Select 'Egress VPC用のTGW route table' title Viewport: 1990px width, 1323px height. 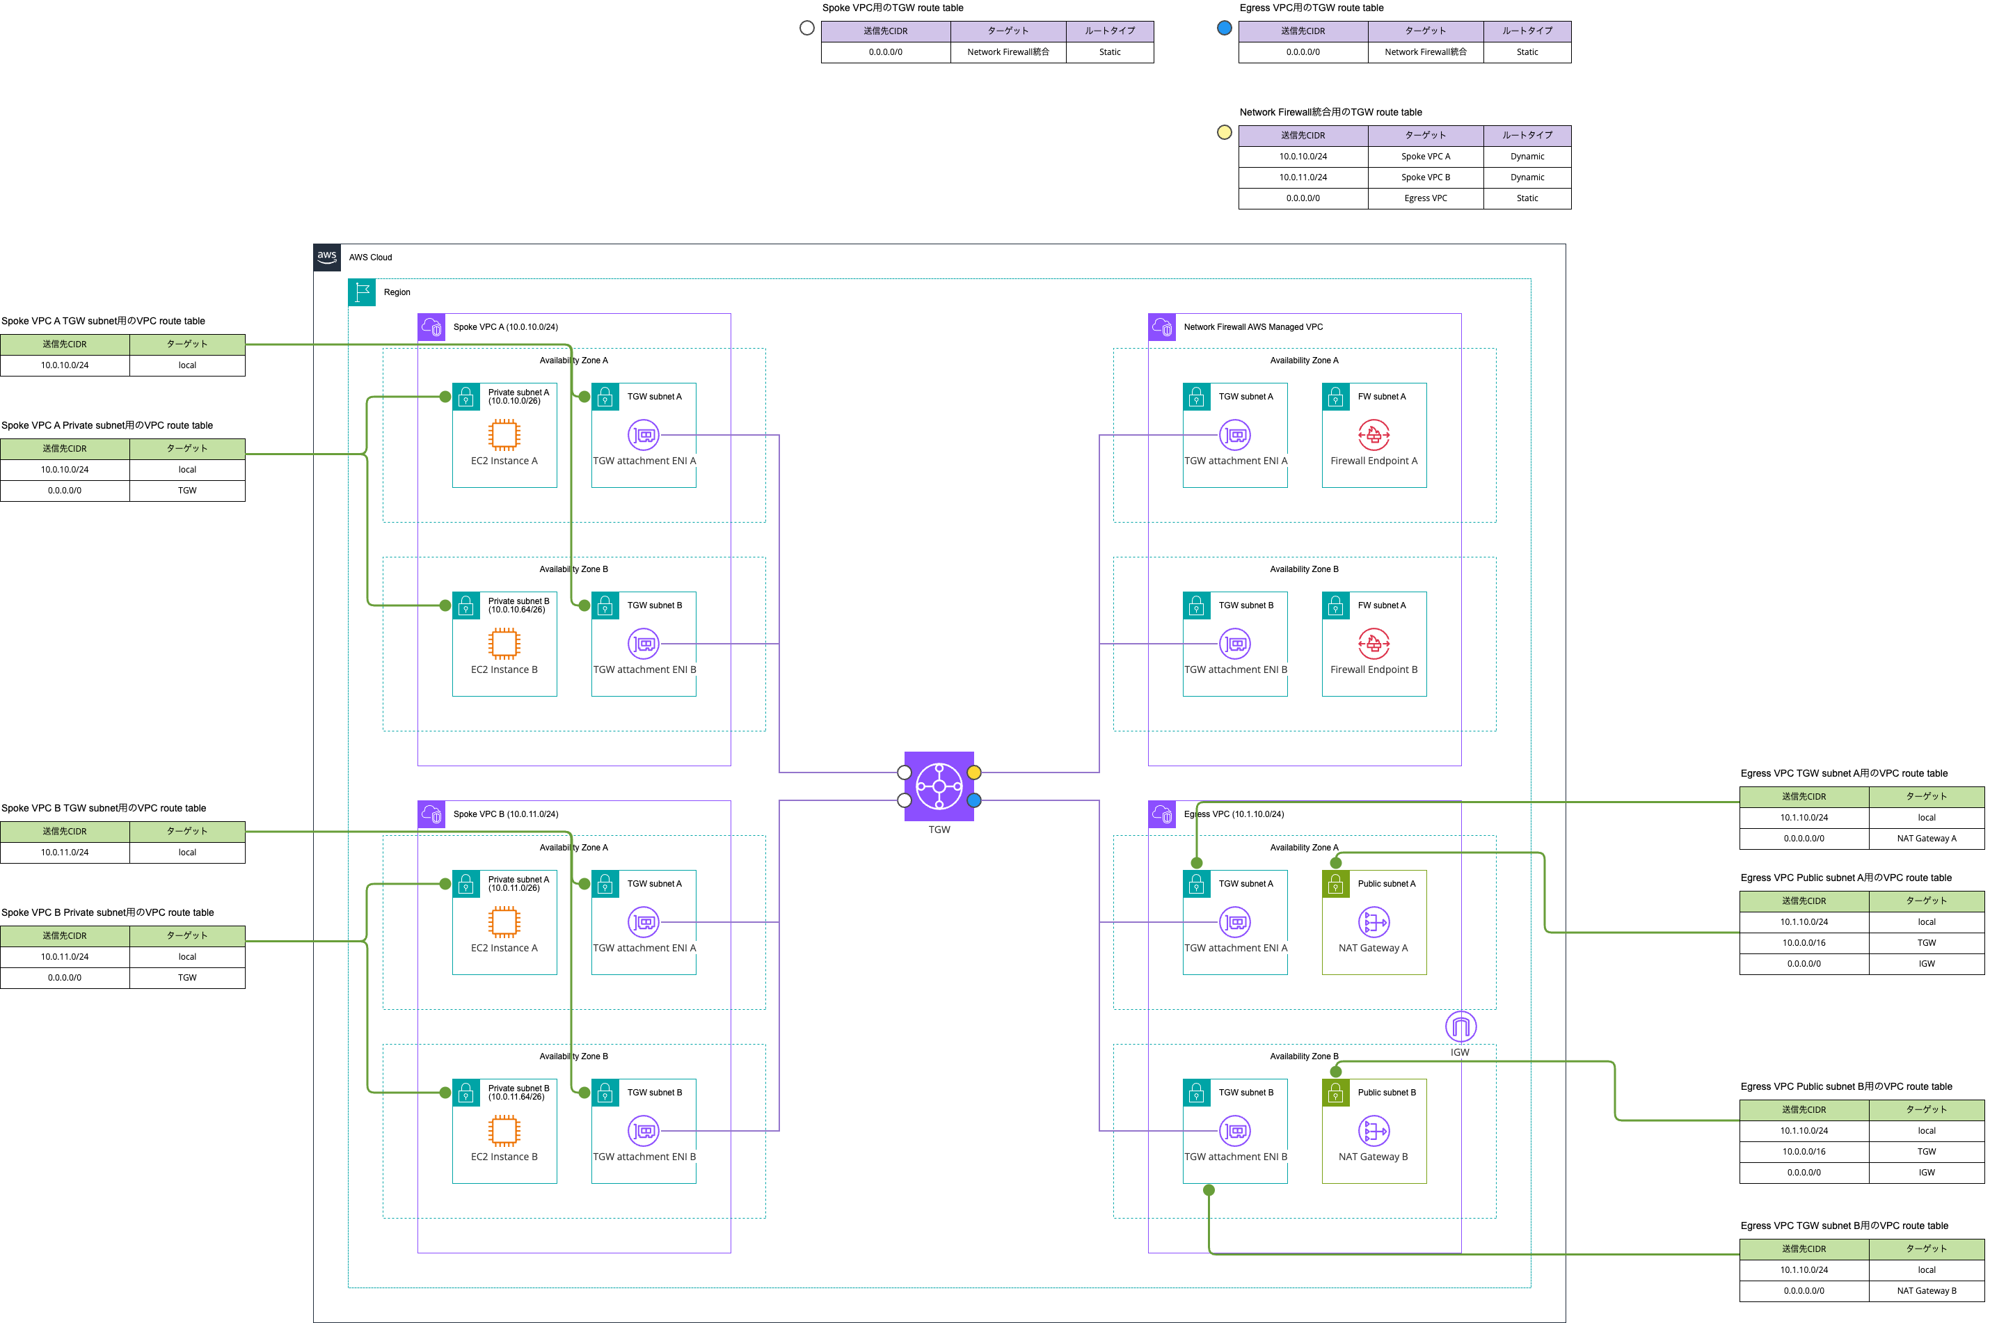(x=1311, y=8)
